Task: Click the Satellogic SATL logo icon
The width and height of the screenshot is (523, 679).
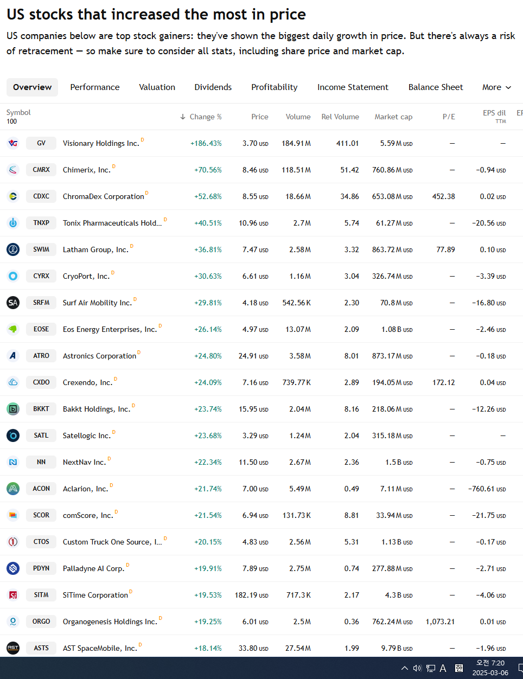Action: (x=13, y=435)
